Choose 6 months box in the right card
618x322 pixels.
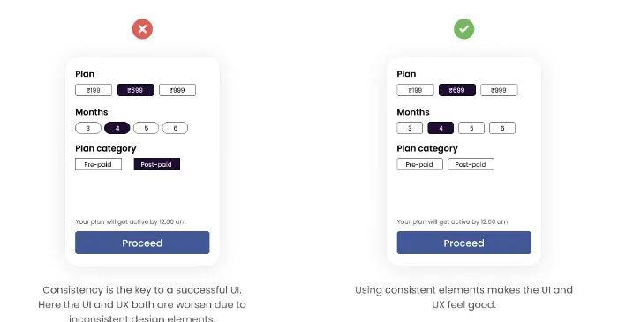502,128
